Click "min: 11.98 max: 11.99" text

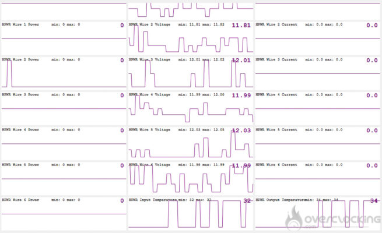[201, 165]
